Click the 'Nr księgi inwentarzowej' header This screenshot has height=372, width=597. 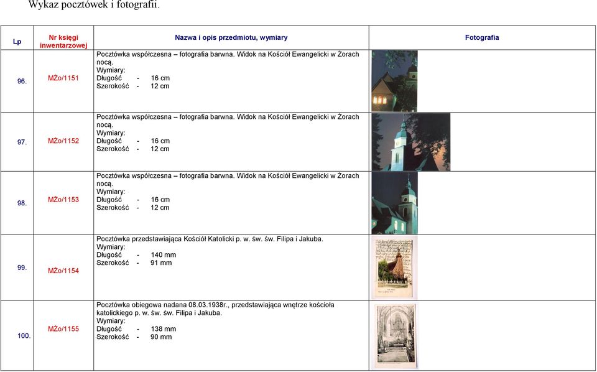(x=63, y=42)
